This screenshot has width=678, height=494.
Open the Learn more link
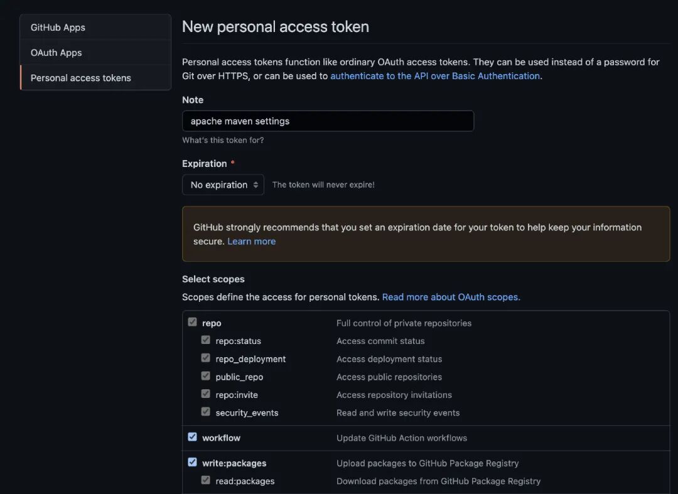[251, 242]
